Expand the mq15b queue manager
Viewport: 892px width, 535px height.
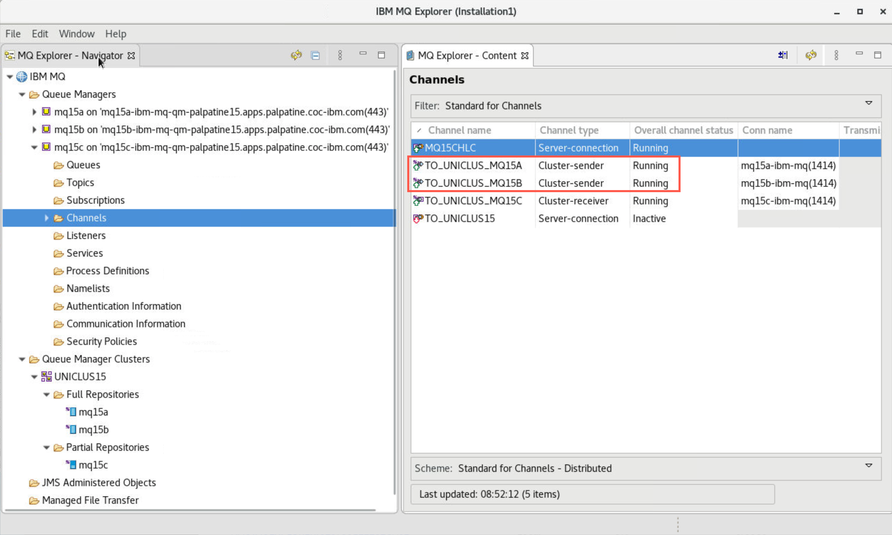(x=34, y=129)
